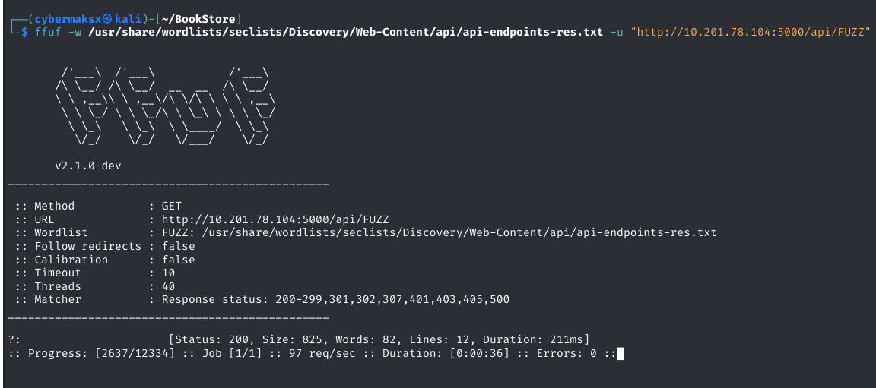Click the GET method value
Screen dimensions: 876x388
pyautogui.click(x=171, y=206)
